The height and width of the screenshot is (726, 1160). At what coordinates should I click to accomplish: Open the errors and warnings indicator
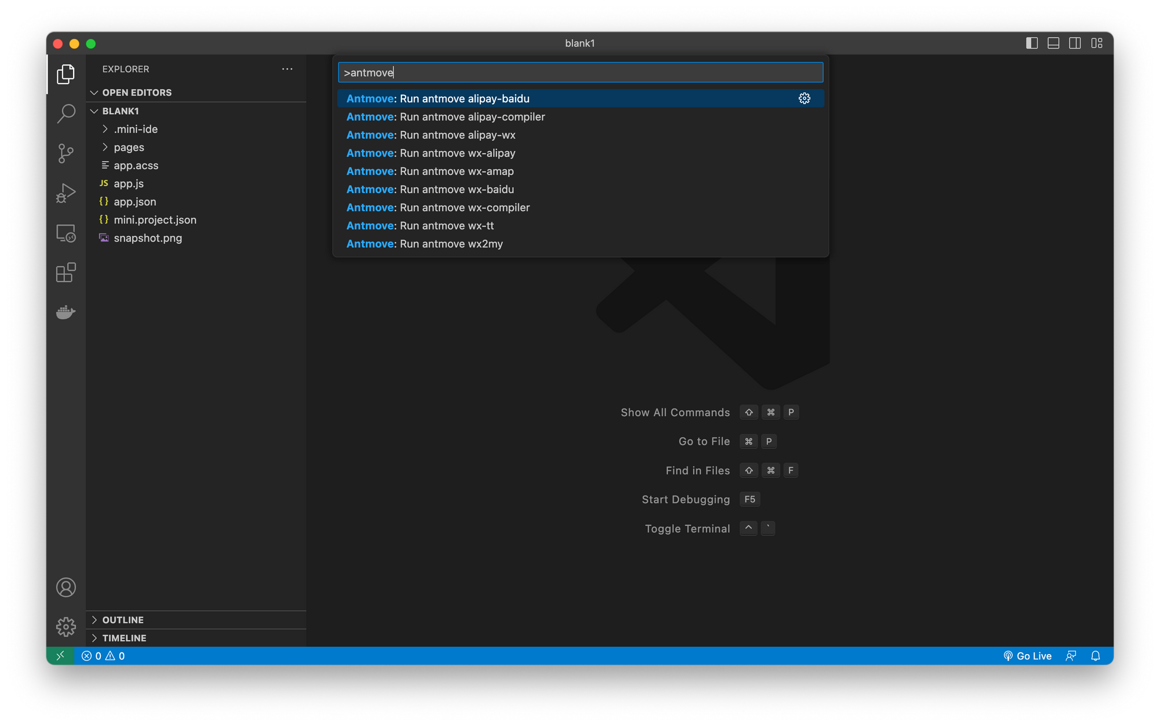(x=103, y=656)
